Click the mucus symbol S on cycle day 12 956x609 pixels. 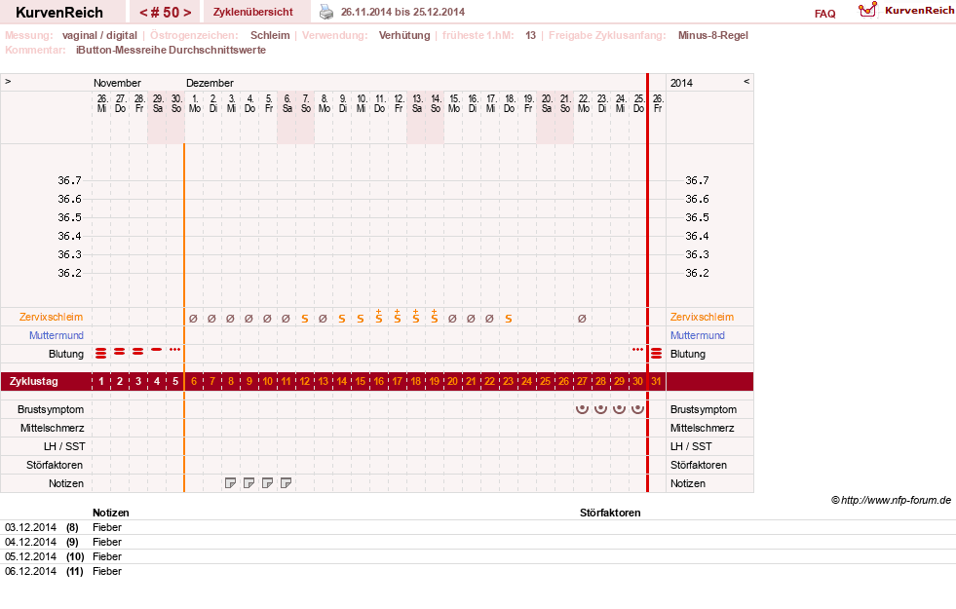point(304,319)
